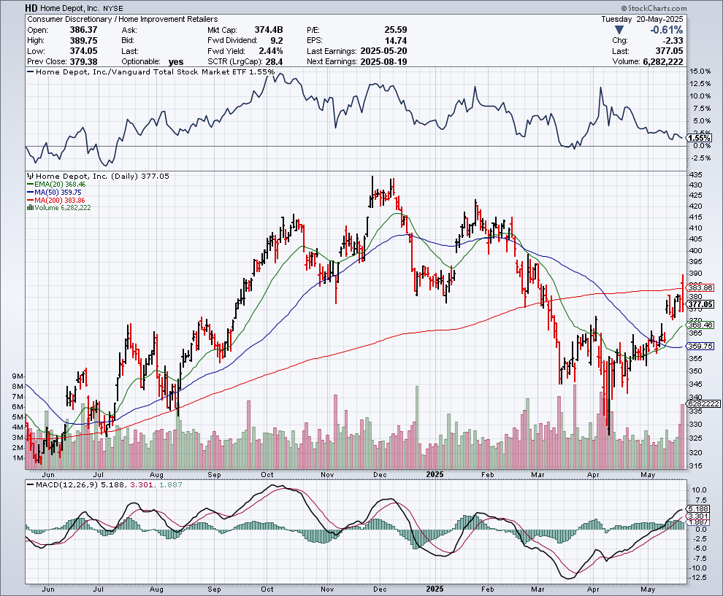Click the 359.75 MA(50) price tag
The width and height of the screenshot is (723, 596).
point(700,346)
